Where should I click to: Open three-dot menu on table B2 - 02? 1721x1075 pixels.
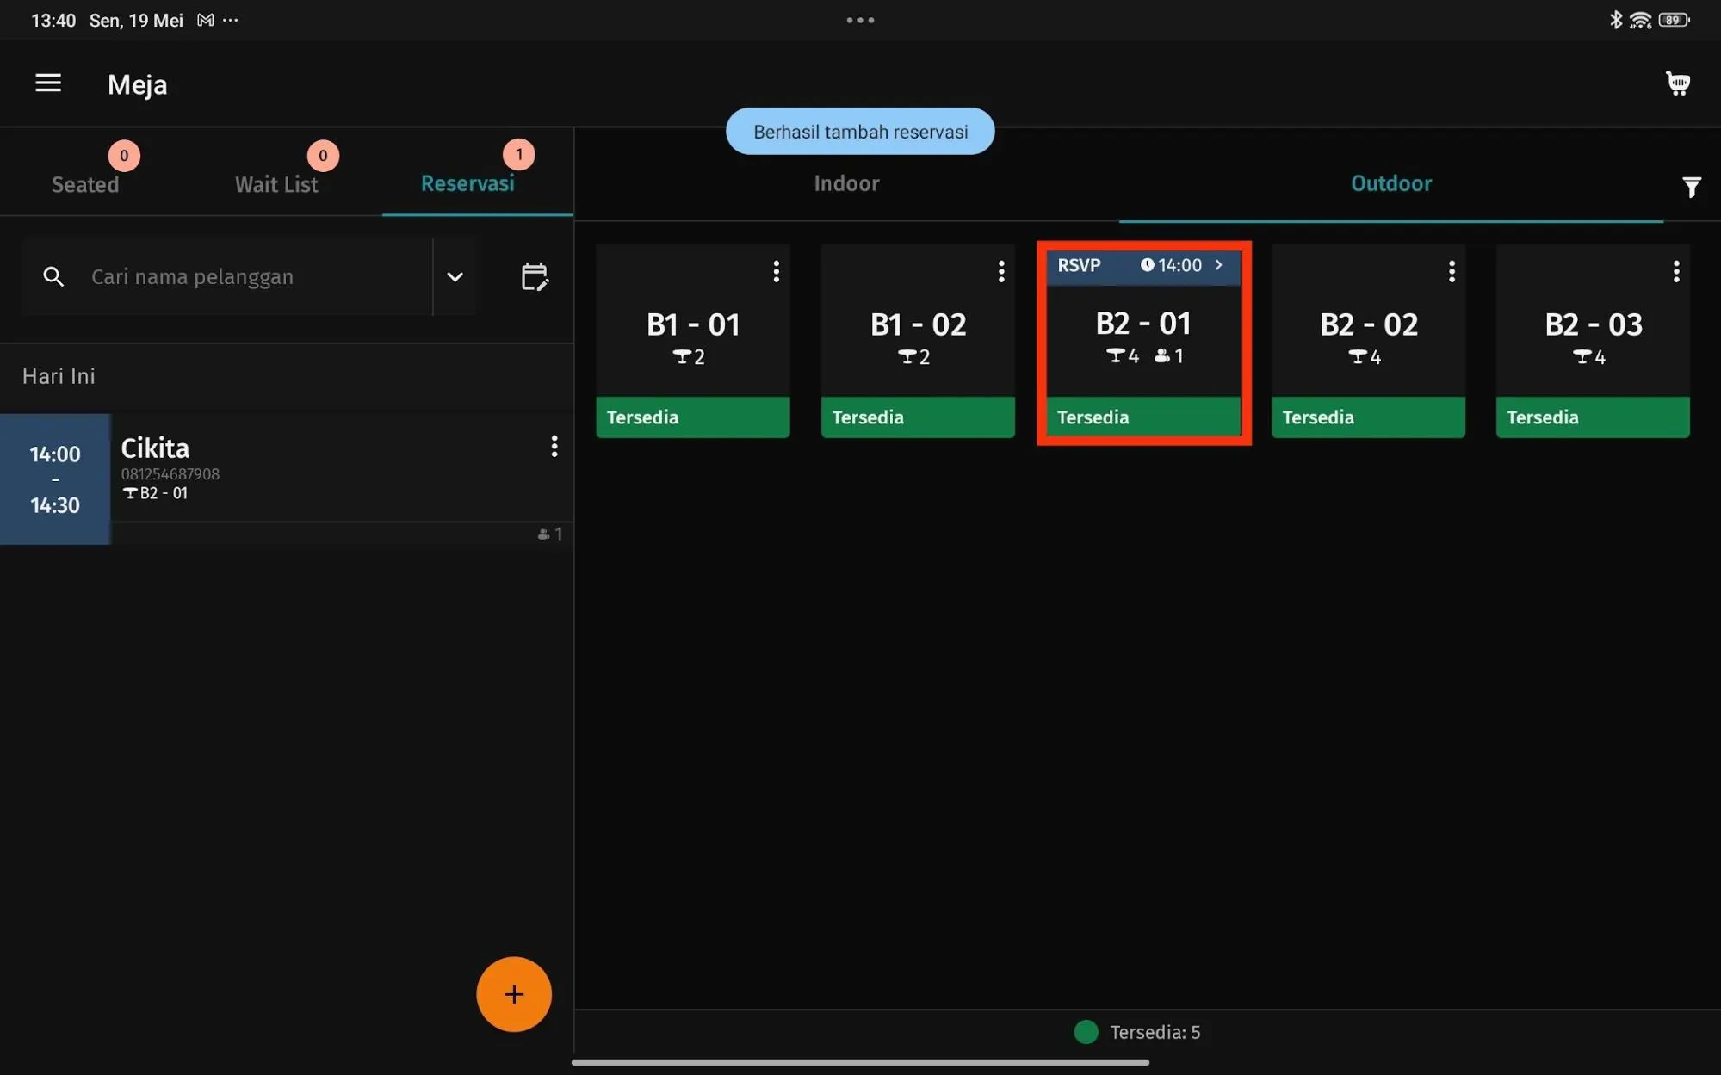pos(1452,272)
